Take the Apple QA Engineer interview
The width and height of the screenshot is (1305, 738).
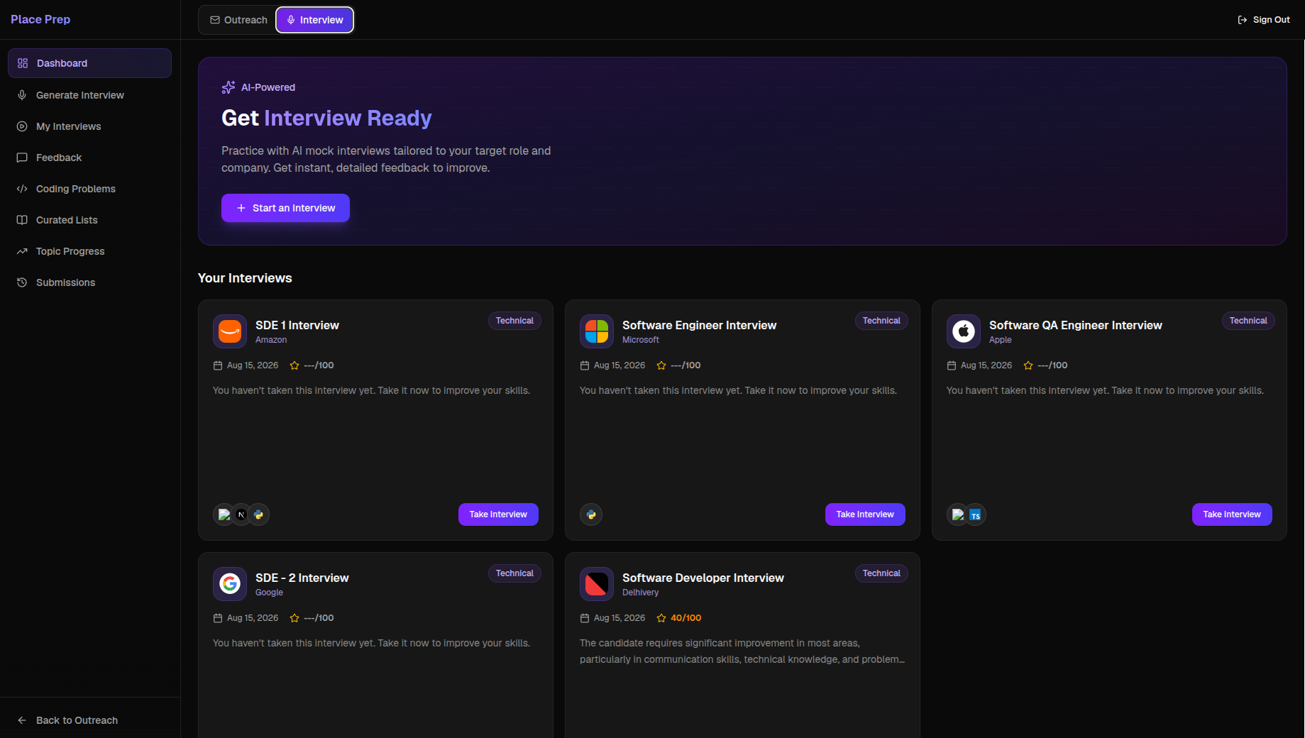click(x=1232, y=514)
